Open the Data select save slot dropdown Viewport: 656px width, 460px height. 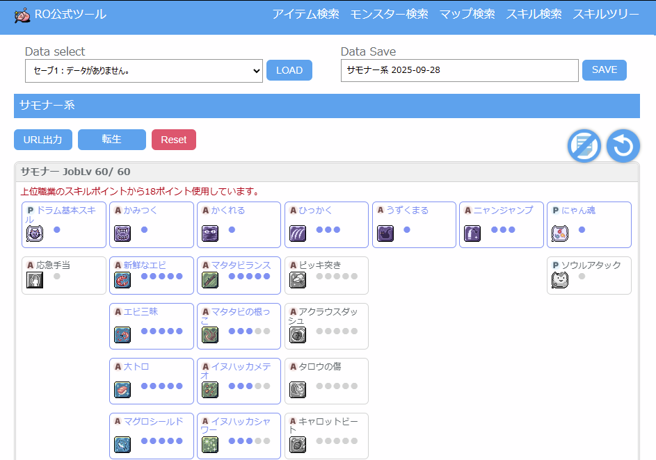click(x=144, y=70)
